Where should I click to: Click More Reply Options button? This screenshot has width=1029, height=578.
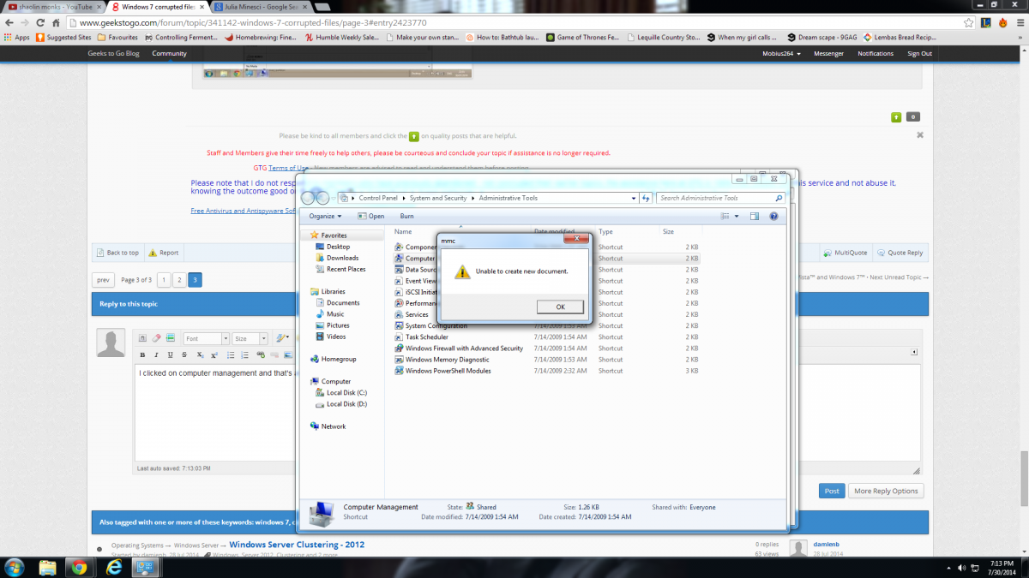[x=886, y=491]
